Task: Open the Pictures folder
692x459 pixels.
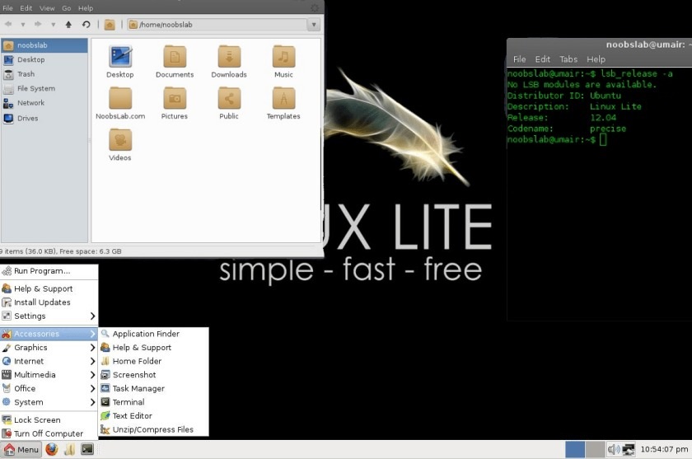Action: point(175,103)
